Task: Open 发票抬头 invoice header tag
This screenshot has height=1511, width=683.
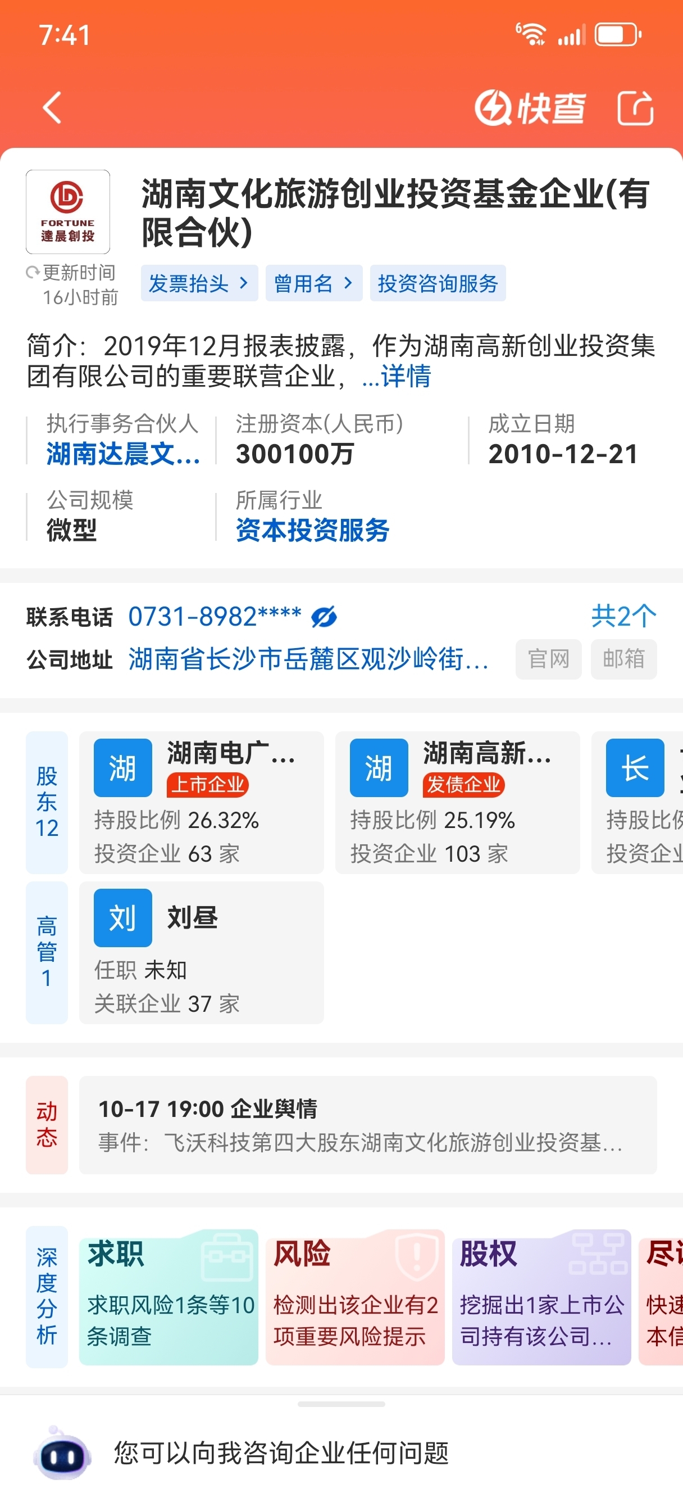Action: 199,283
